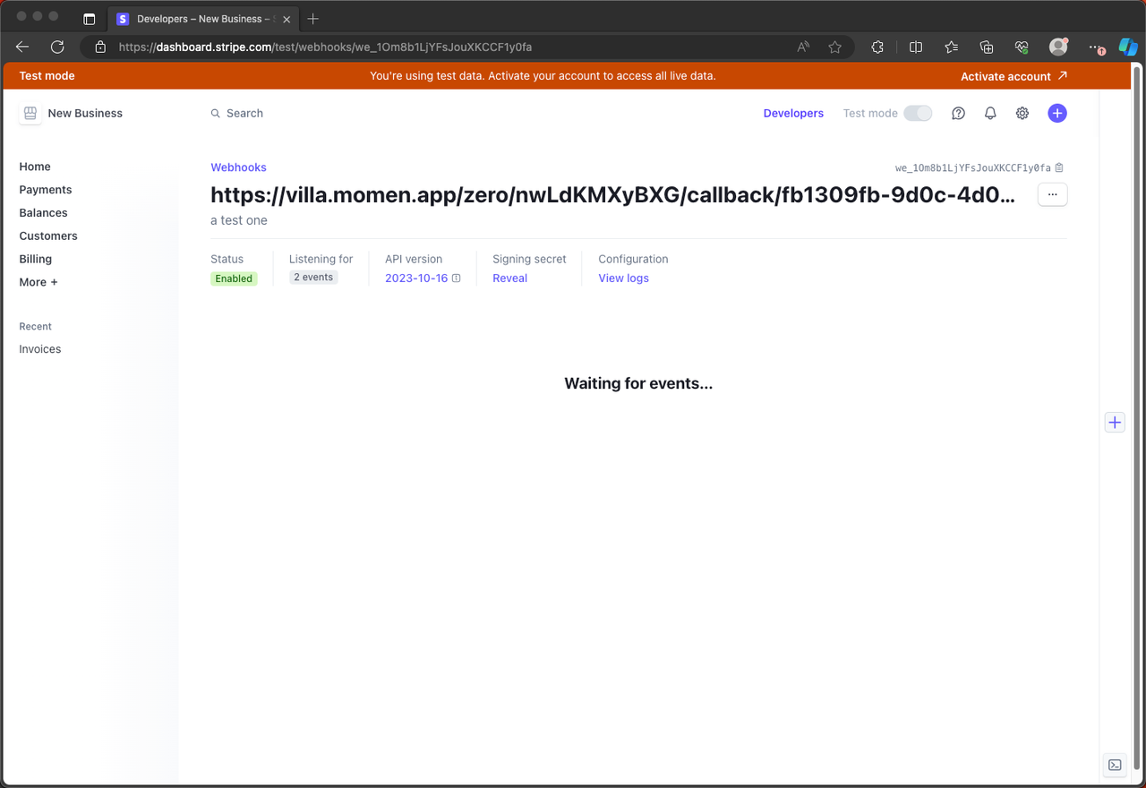This screenshot has height=788, width=1146.
Task: Open the Stripe shell terminal icon
Action: tap(1115, 765)
